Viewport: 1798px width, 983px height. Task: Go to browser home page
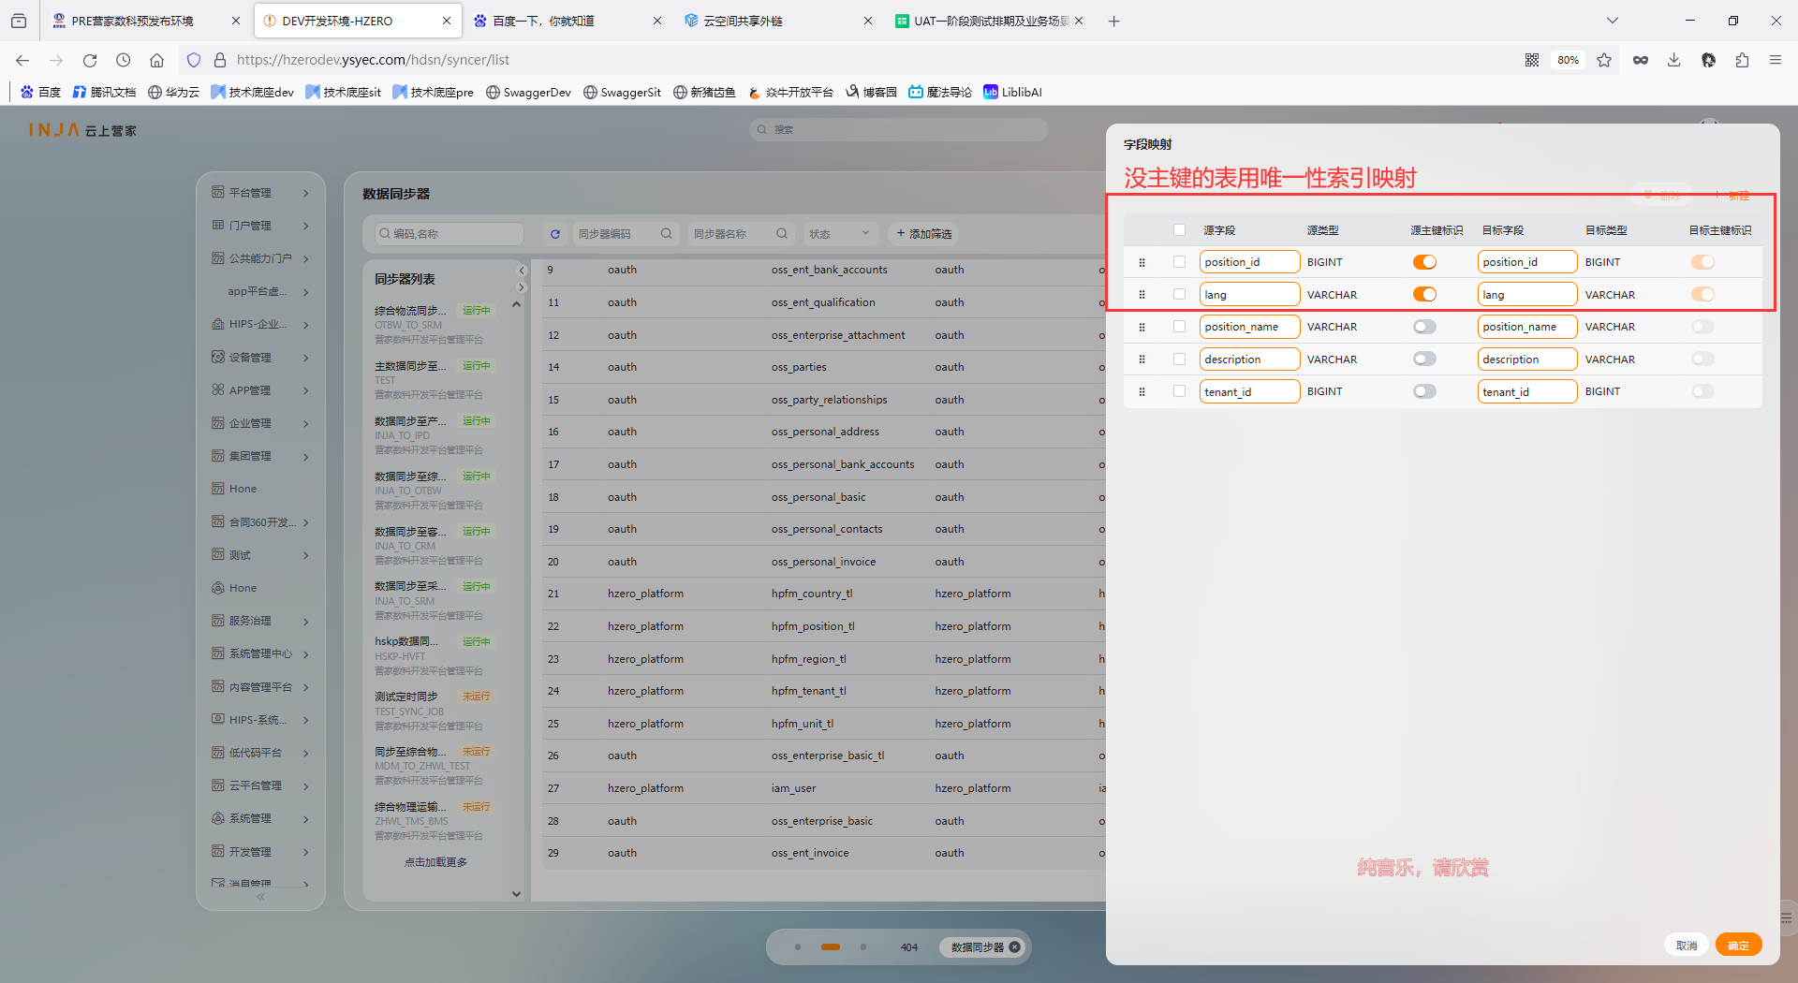click(156, 60)
